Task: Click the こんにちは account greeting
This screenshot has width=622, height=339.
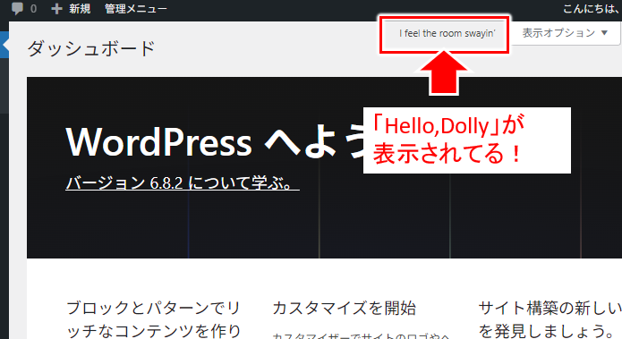Action: click(x=591, y=9)
